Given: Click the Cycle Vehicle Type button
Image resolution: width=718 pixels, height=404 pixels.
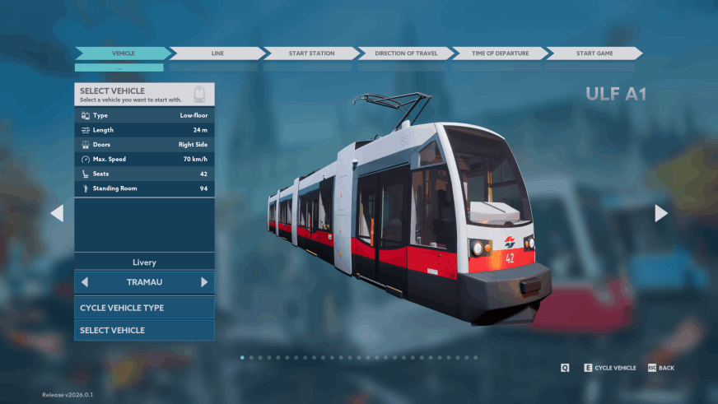Looking at the screenshot, I should pyautogui.click(x=144, y=308).
